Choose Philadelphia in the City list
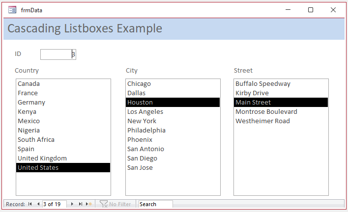The image size is (348, 212). (173, 130)
